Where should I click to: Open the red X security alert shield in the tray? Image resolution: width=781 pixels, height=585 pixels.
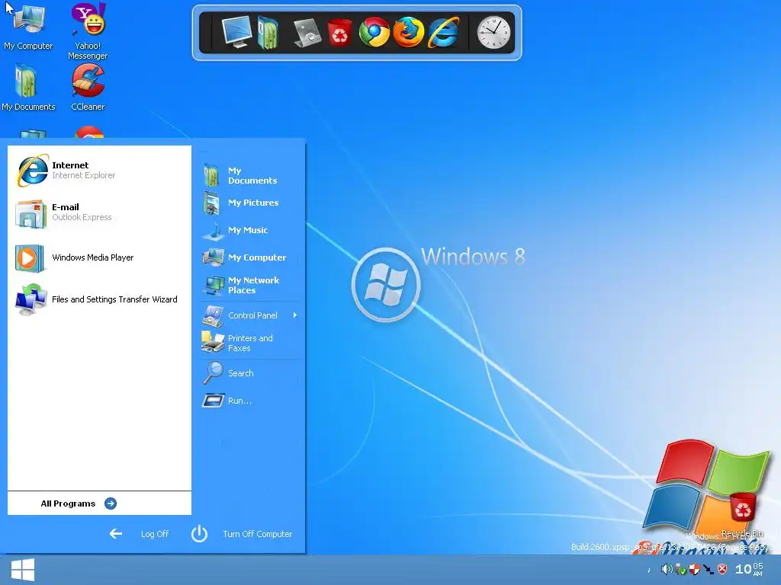pos(722,568)
